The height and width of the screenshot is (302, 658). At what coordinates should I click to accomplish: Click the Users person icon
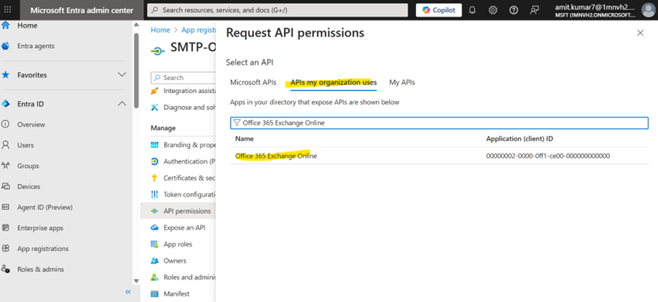point(5,145)
